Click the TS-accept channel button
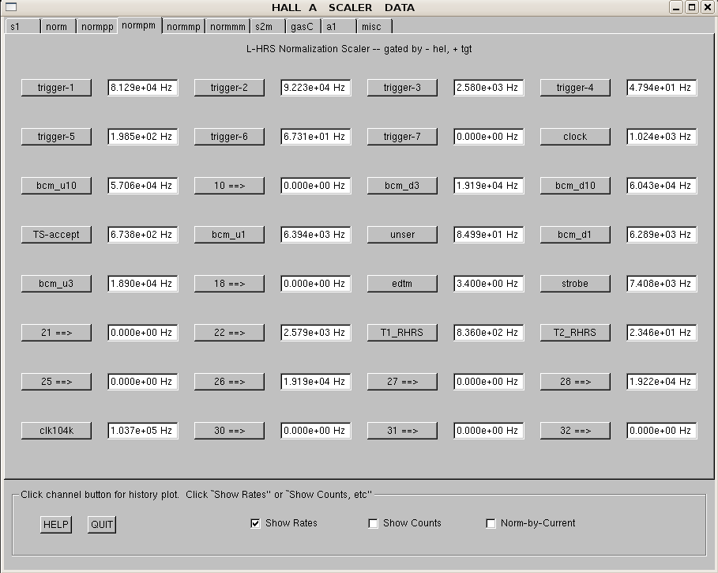The width and height of the screenshot is (718, 573). tap(56, 235)
